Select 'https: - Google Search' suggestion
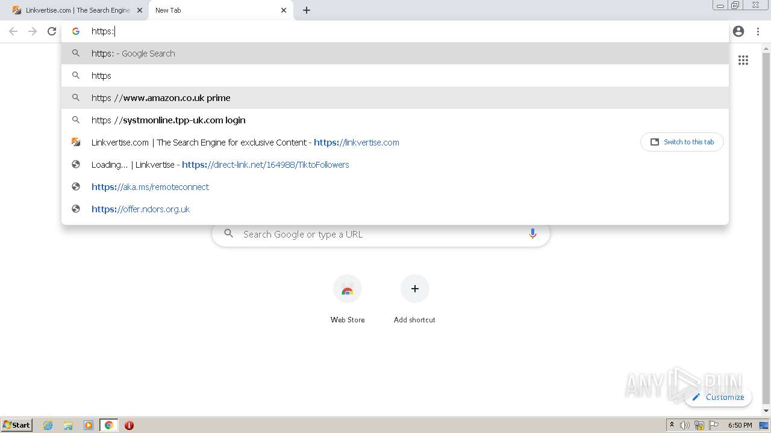771x433 pixels. click(395, 54)
